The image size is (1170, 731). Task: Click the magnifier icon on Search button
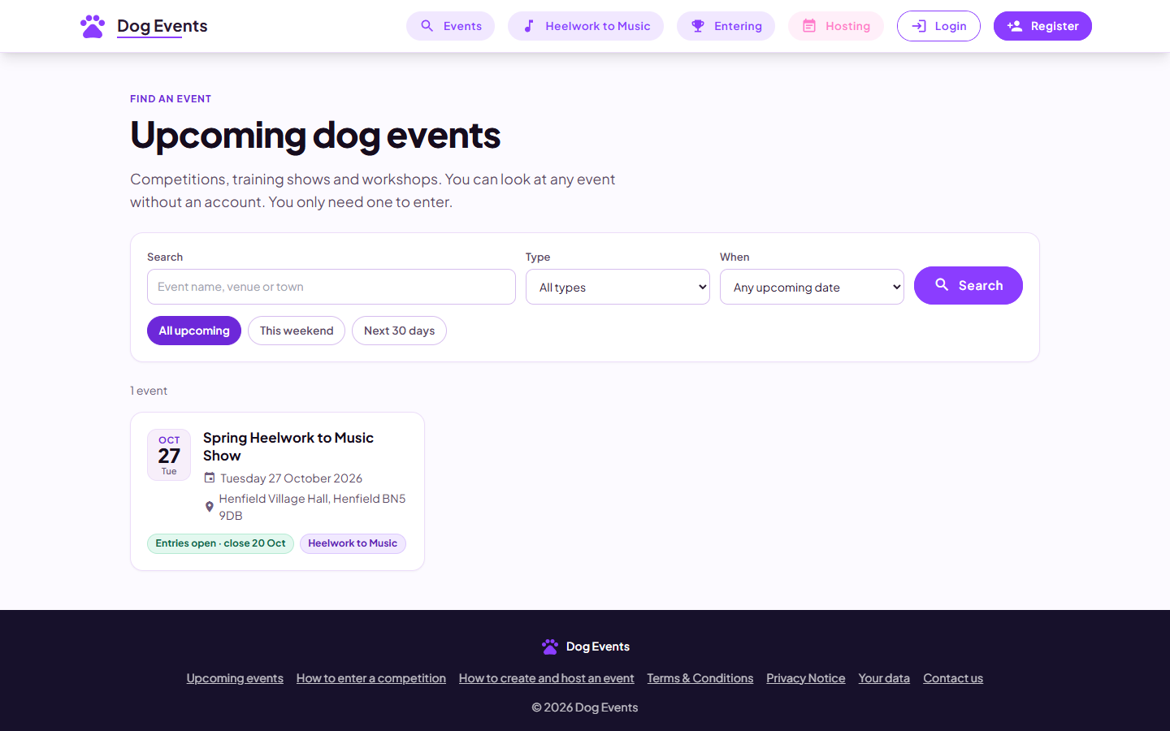click(942, 285)
